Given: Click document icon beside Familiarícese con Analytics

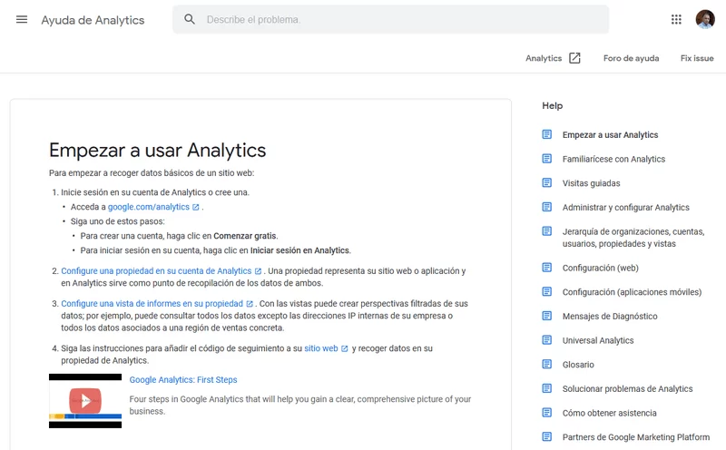Looking at the screenshot, I should [x=547, y=159].
